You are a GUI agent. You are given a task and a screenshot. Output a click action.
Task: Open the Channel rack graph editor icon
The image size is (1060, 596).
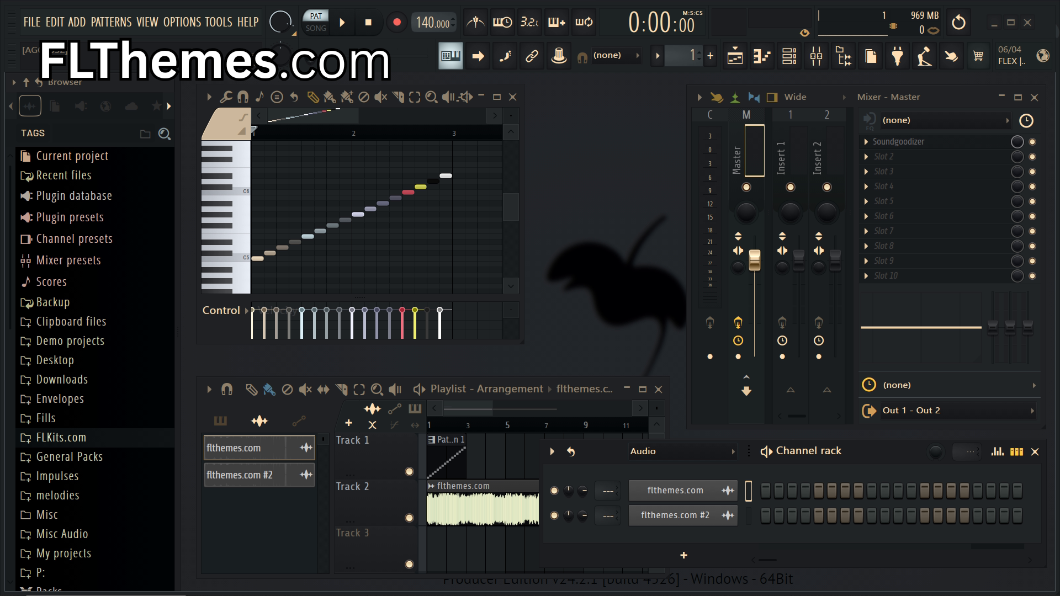pos(997,451)
